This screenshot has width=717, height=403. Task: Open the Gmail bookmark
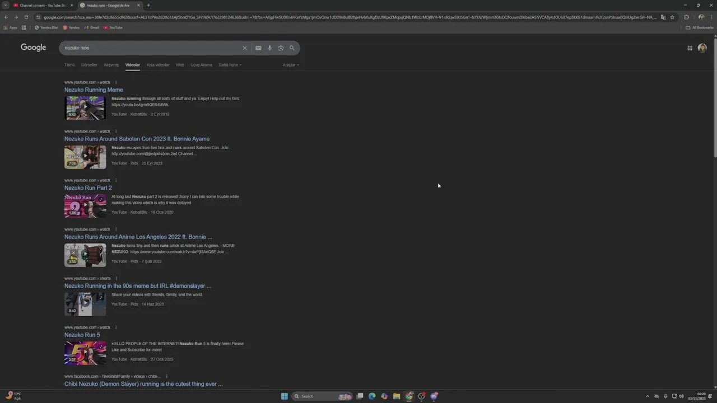click(x=91, y=27)
